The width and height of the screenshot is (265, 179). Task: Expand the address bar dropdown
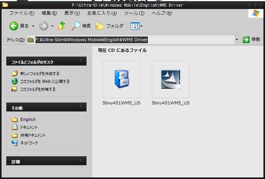click(x=237, y=40)
